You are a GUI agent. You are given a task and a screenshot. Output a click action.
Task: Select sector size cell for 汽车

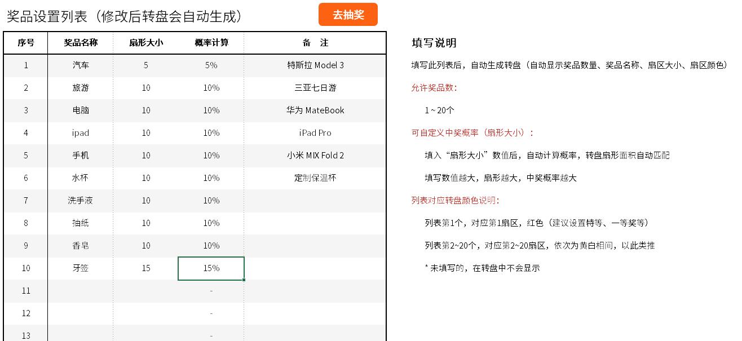point(146,65)
